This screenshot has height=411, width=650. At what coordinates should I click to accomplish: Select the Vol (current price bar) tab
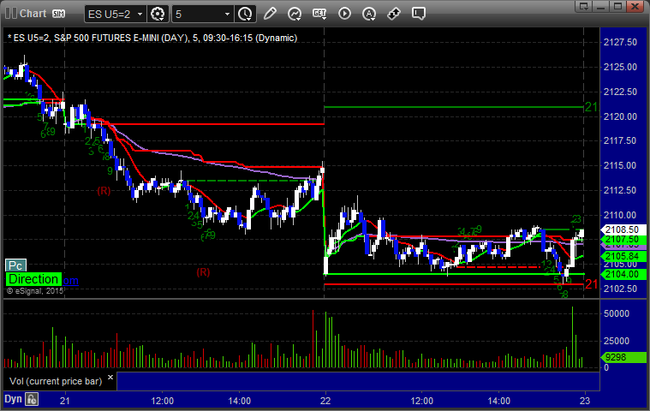coord(52,380)
